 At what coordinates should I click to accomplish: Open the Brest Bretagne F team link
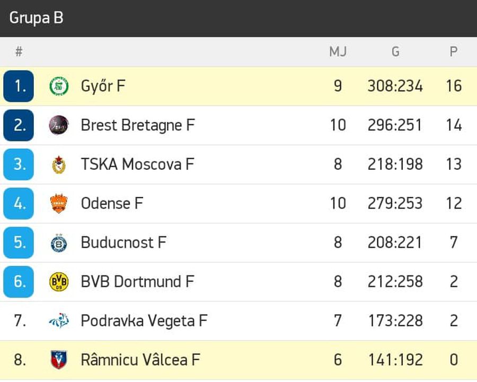click(137, 126)
